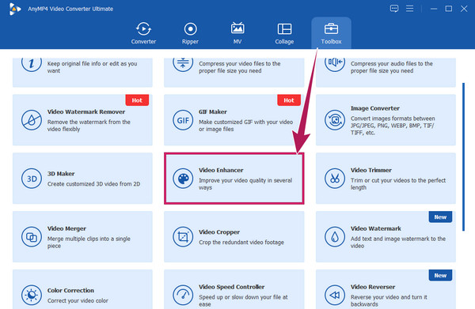Screen dimensions: 475x309
Task: Open the Converter tab
Action: coord(143,33)
